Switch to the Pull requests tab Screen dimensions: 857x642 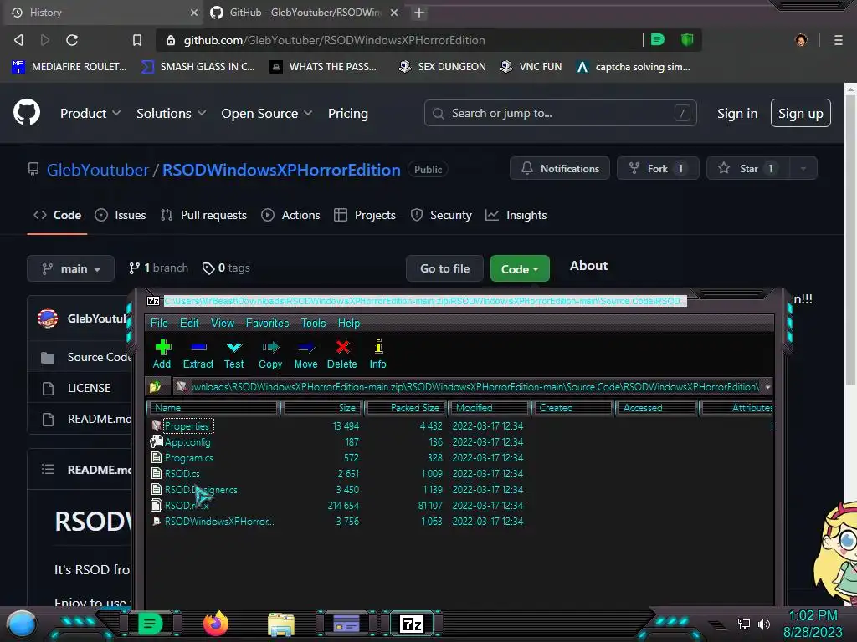tap(204, 215)
